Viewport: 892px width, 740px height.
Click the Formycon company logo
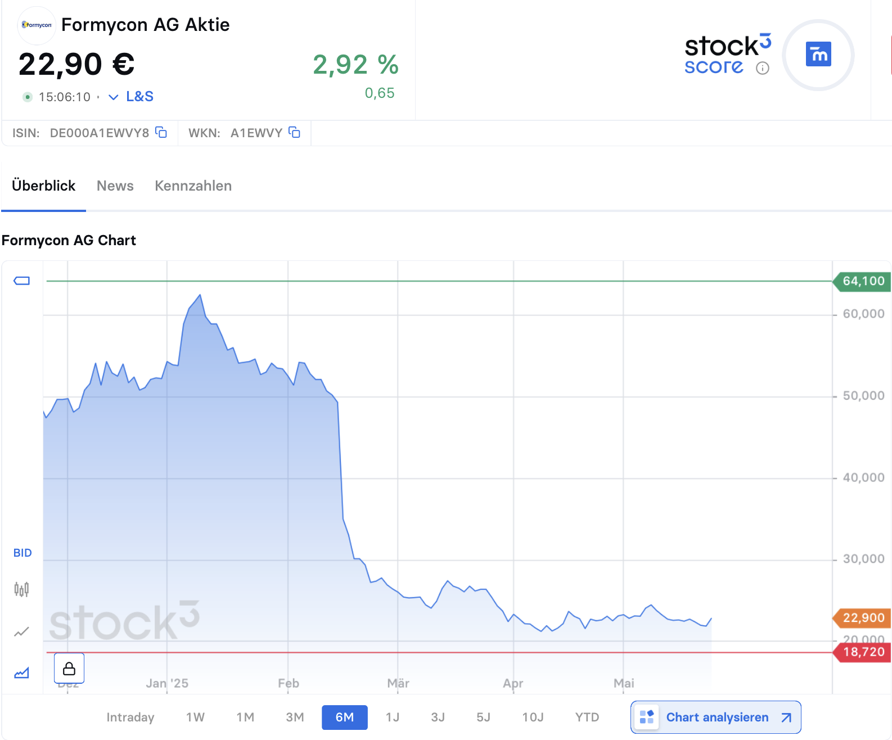click(x=37, y=25)
